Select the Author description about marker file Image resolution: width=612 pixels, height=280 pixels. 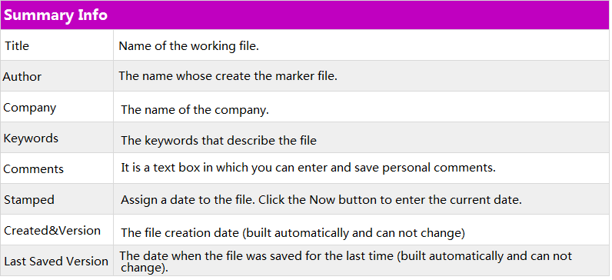[x=228, y=75]
